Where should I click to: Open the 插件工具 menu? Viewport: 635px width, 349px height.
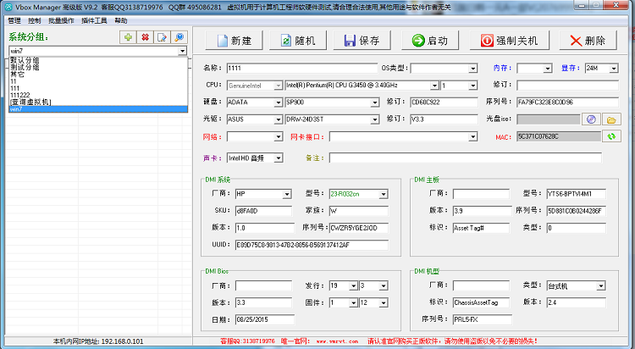[94, 19]
